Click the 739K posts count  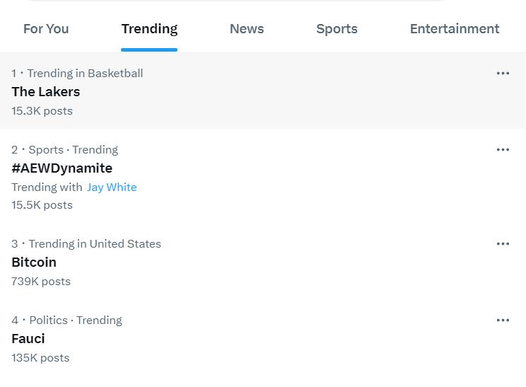tap(41, 282)
